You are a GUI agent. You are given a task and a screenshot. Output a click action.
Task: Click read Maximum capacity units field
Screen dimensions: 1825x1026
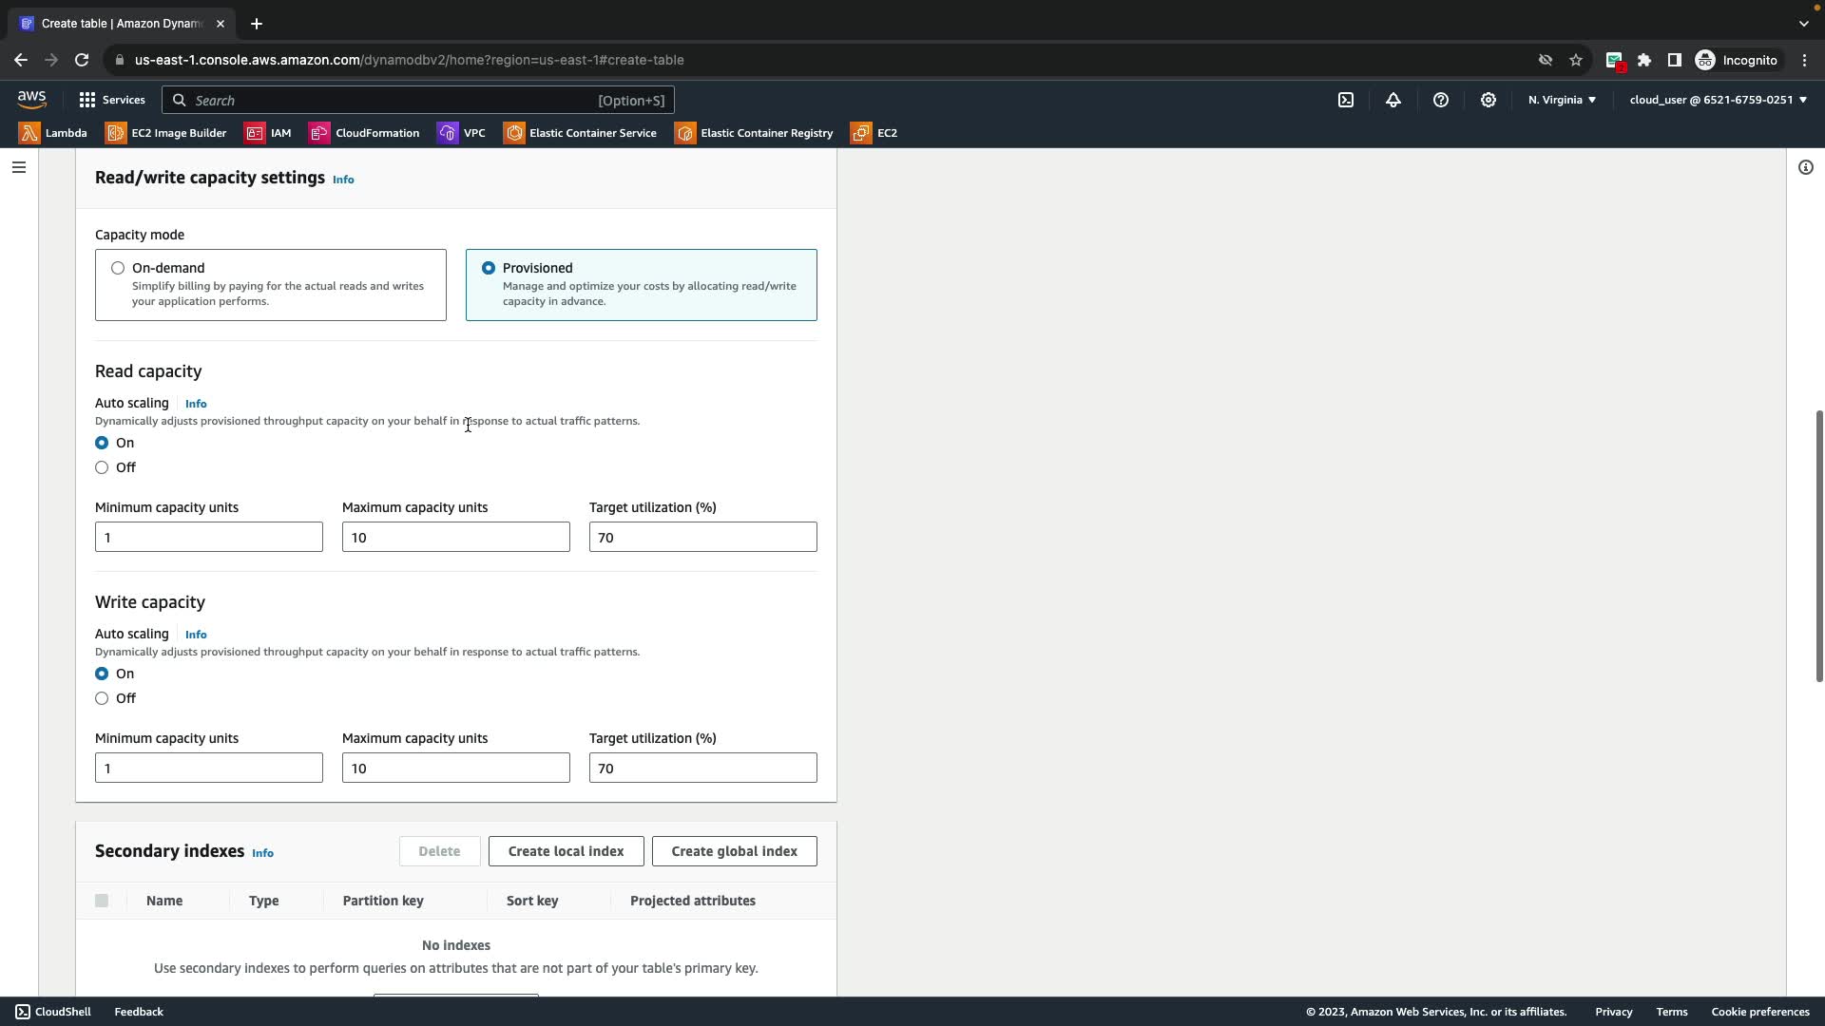tap(455, 537)
